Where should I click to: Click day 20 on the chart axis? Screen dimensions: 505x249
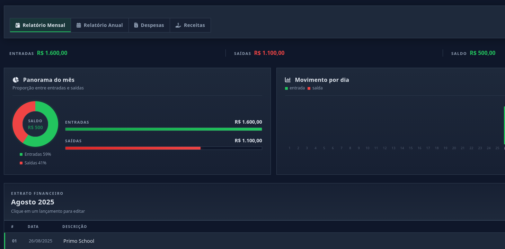(x=454, y=148)
